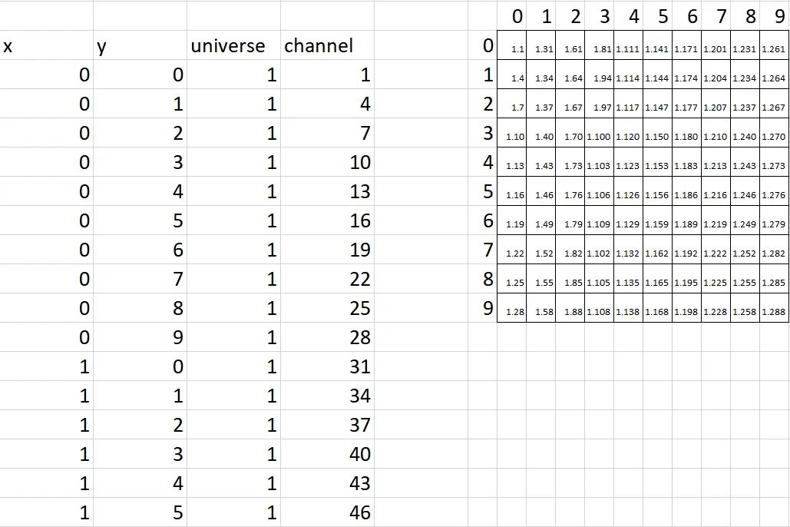Click the "y" header cell

tap(140, 46)
